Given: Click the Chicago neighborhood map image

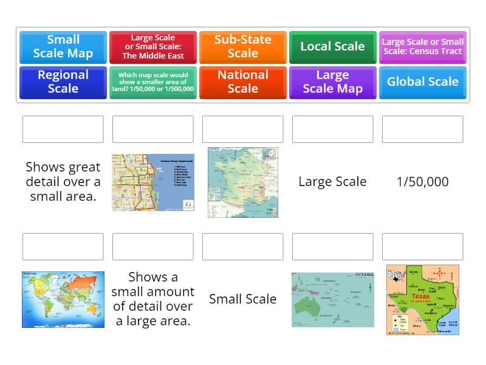Looking at the screenshot, I should pos(153,182).
